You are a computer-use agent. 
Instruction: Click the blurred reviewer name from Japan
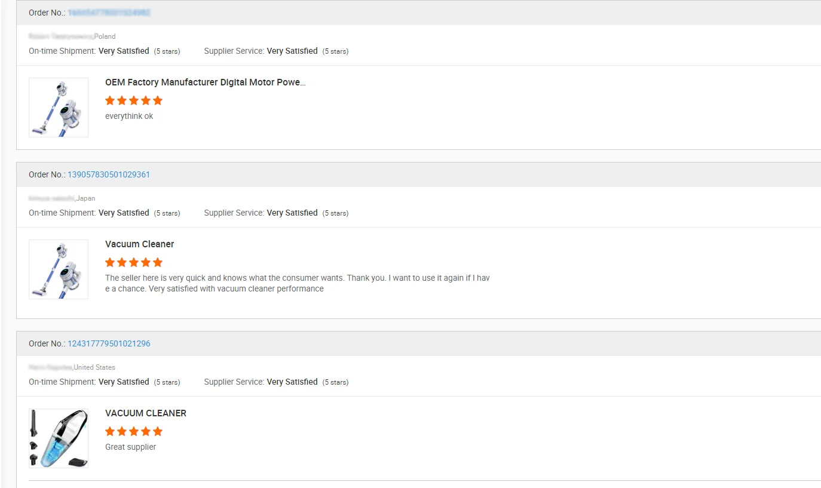coord(51,198)
